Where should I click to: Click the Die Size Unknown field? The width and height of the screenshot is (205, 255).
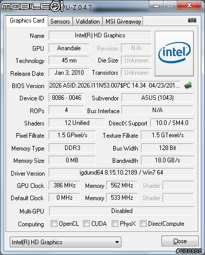pos(136,60)
